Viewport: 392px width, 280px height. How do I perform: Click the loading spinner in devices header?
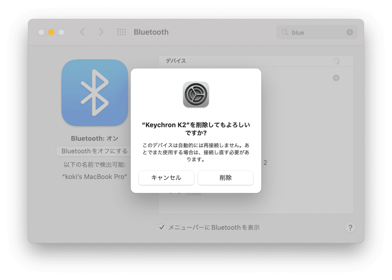[336, 61]
